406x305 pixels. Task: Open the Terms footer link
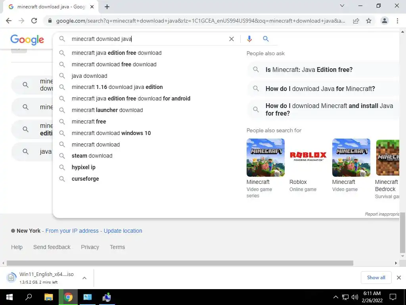[117, 247]
